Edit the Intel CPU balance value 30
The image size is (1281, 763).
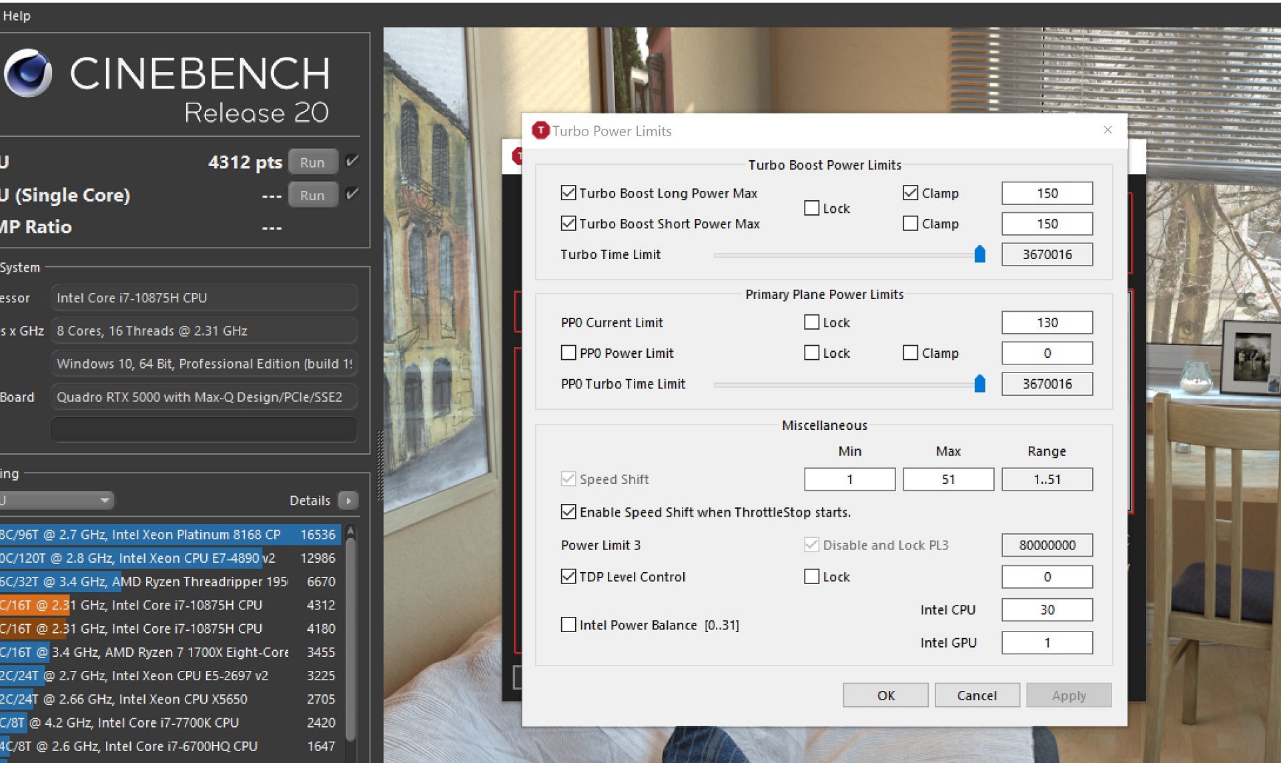(x=1047, y=609)
